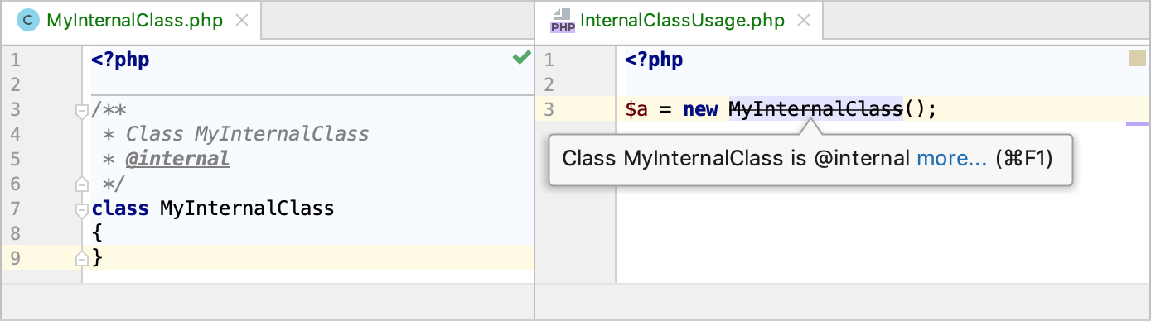Screen dimensions: 1151x321
Task: Switch to the MyInternalClass.php tab
Action: (135, 21)
